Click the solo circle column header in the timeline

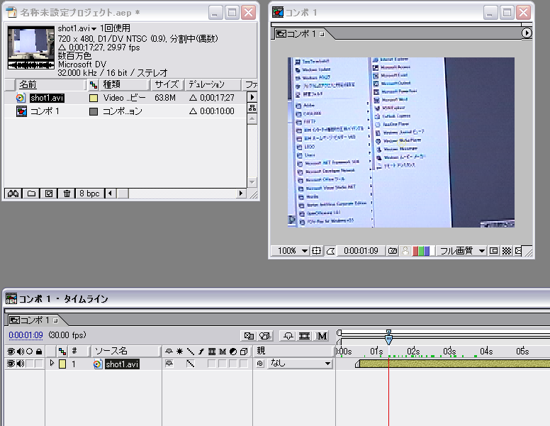click(x=30, y=352)
